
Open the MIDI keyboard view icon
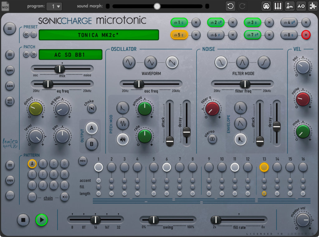(278, 6)
